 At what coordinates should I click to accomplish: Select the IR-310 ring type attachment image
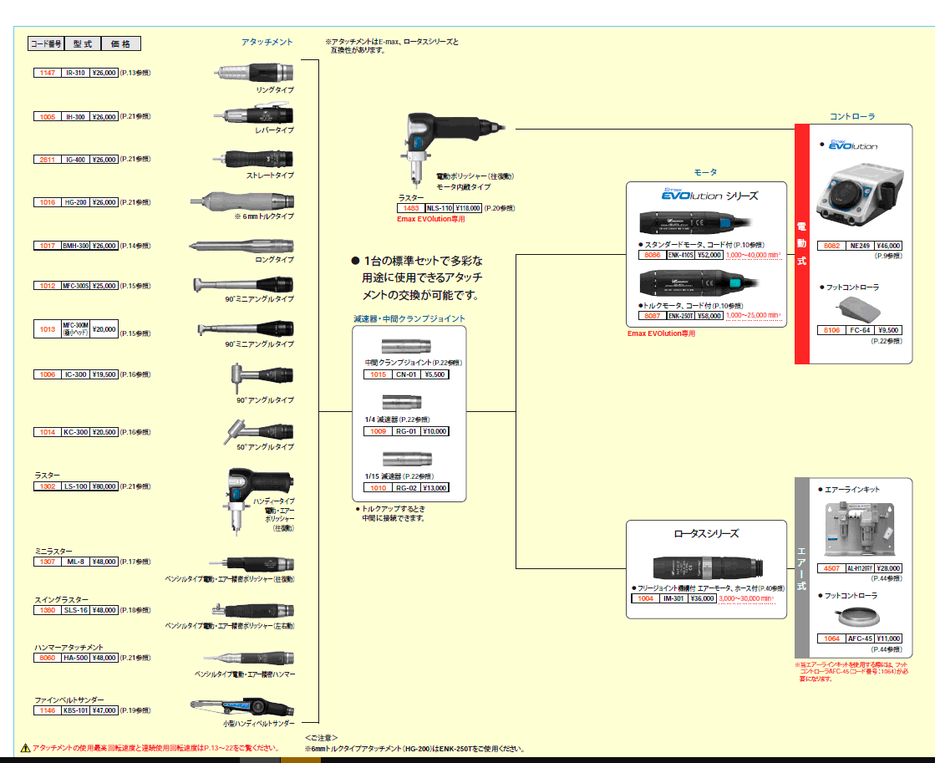255,73
